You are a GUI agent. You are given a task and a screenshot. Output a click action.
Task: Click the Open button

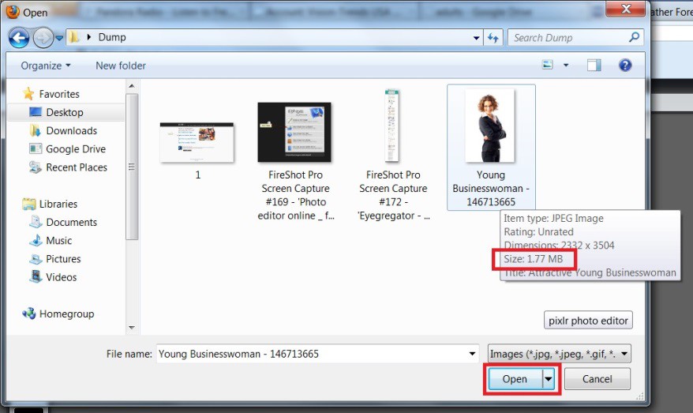tap(515, 379)
